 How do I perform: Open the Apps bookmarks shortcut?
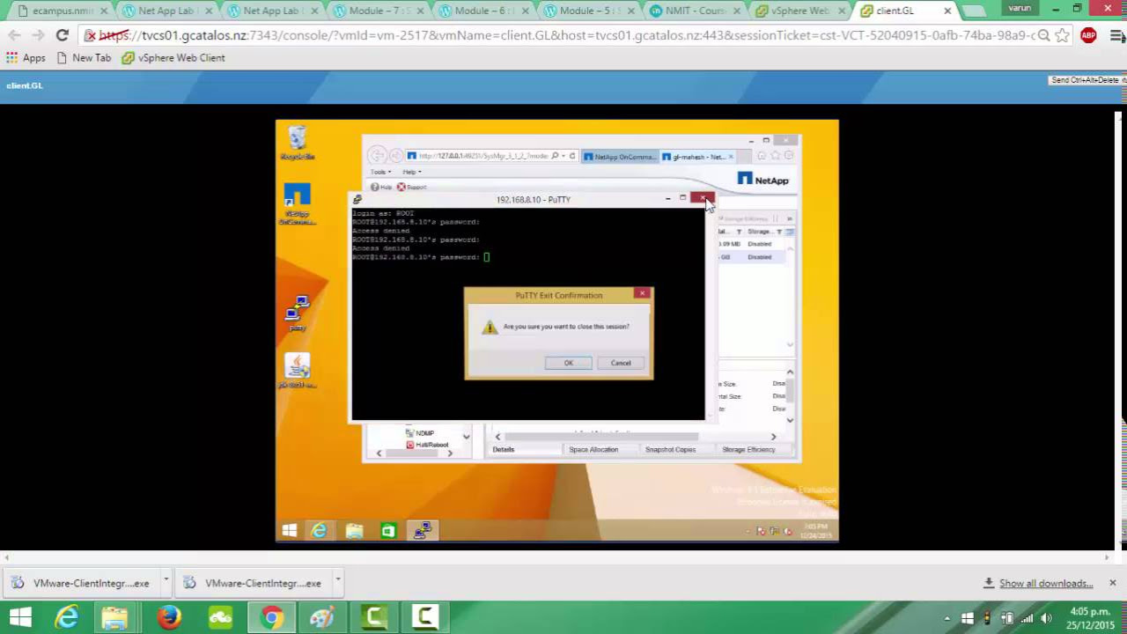(26, 58)
